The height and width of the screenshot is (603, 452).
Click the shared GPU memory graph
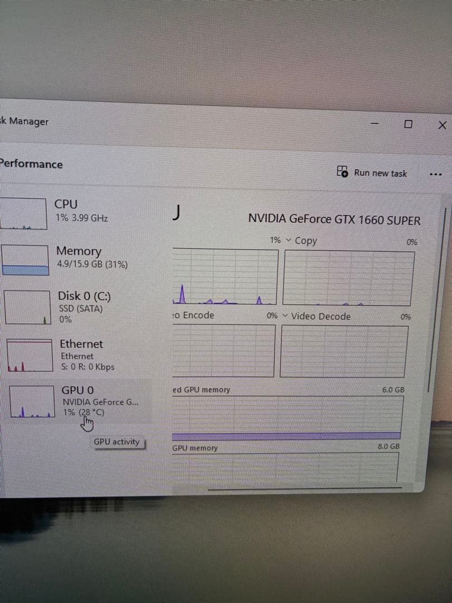[x=285, y=467]
